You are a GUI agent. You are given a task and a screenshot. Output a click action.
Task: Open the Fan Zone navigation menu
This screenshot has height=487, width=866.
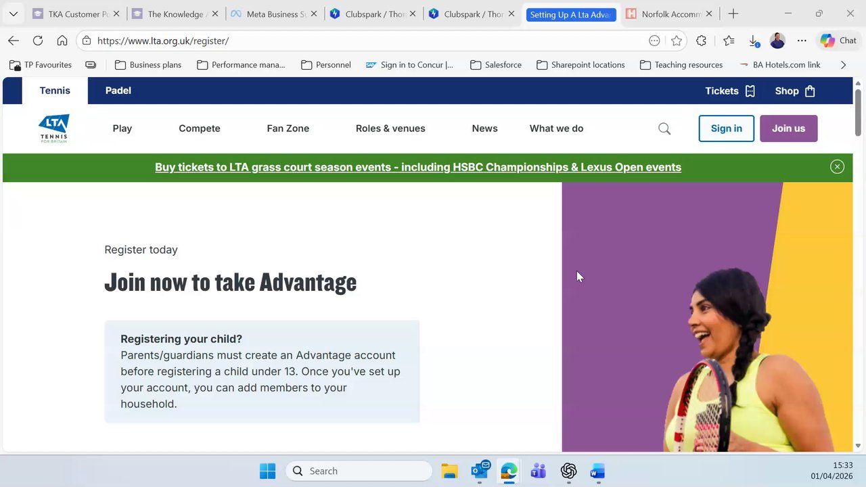point(288,129)
